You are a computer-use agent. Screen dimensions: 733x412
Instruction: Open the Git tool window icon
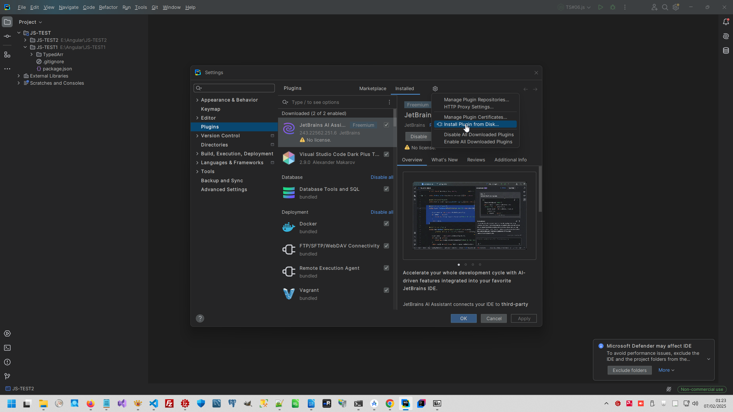click(7, 376)
